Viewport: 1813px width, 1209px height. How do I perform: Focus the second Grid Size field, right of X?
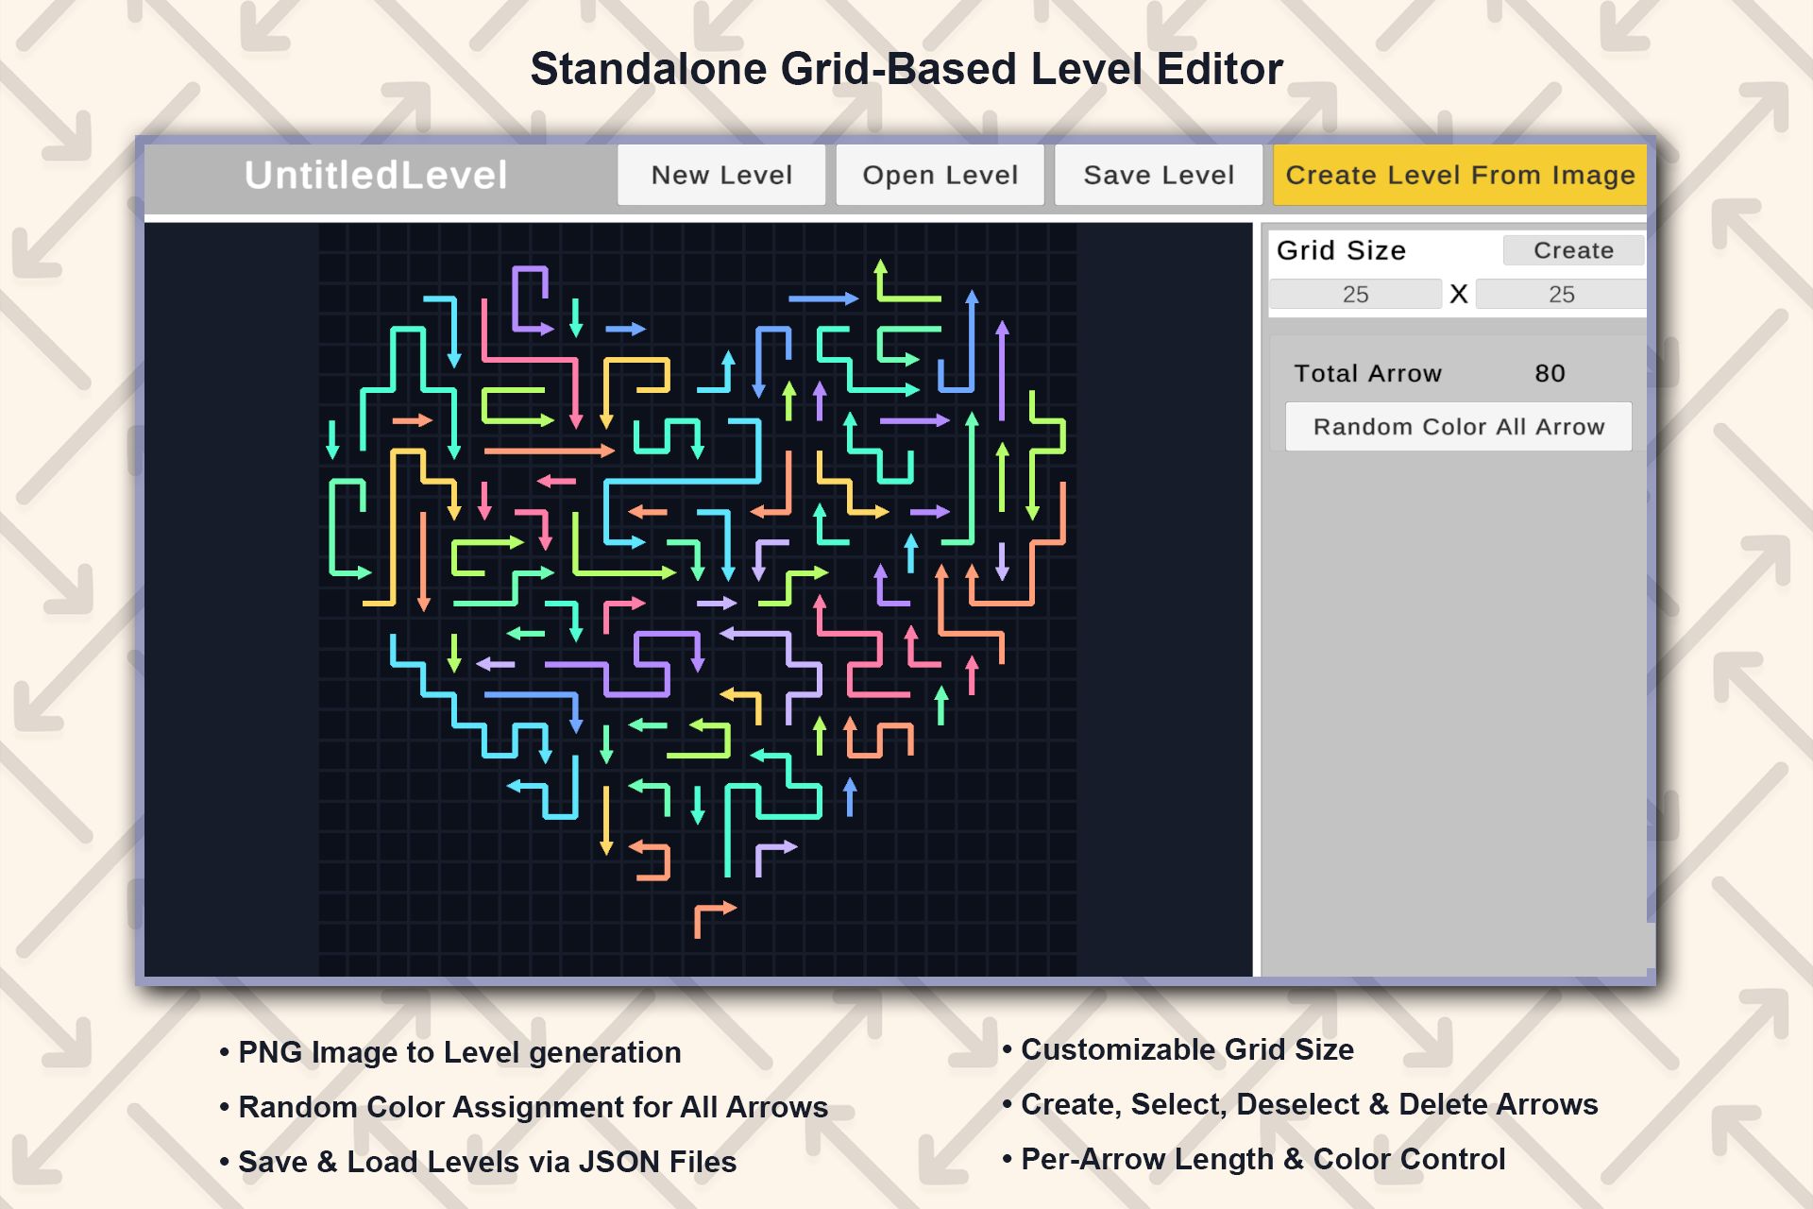click(1561, 295)
